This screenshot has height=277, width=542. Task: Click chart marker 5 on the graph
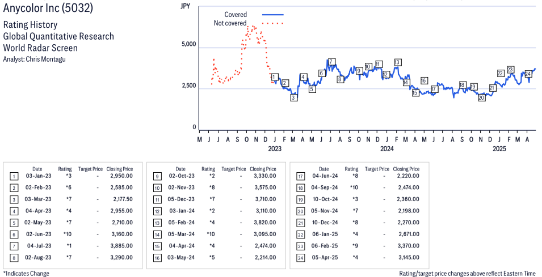[312, 90]
